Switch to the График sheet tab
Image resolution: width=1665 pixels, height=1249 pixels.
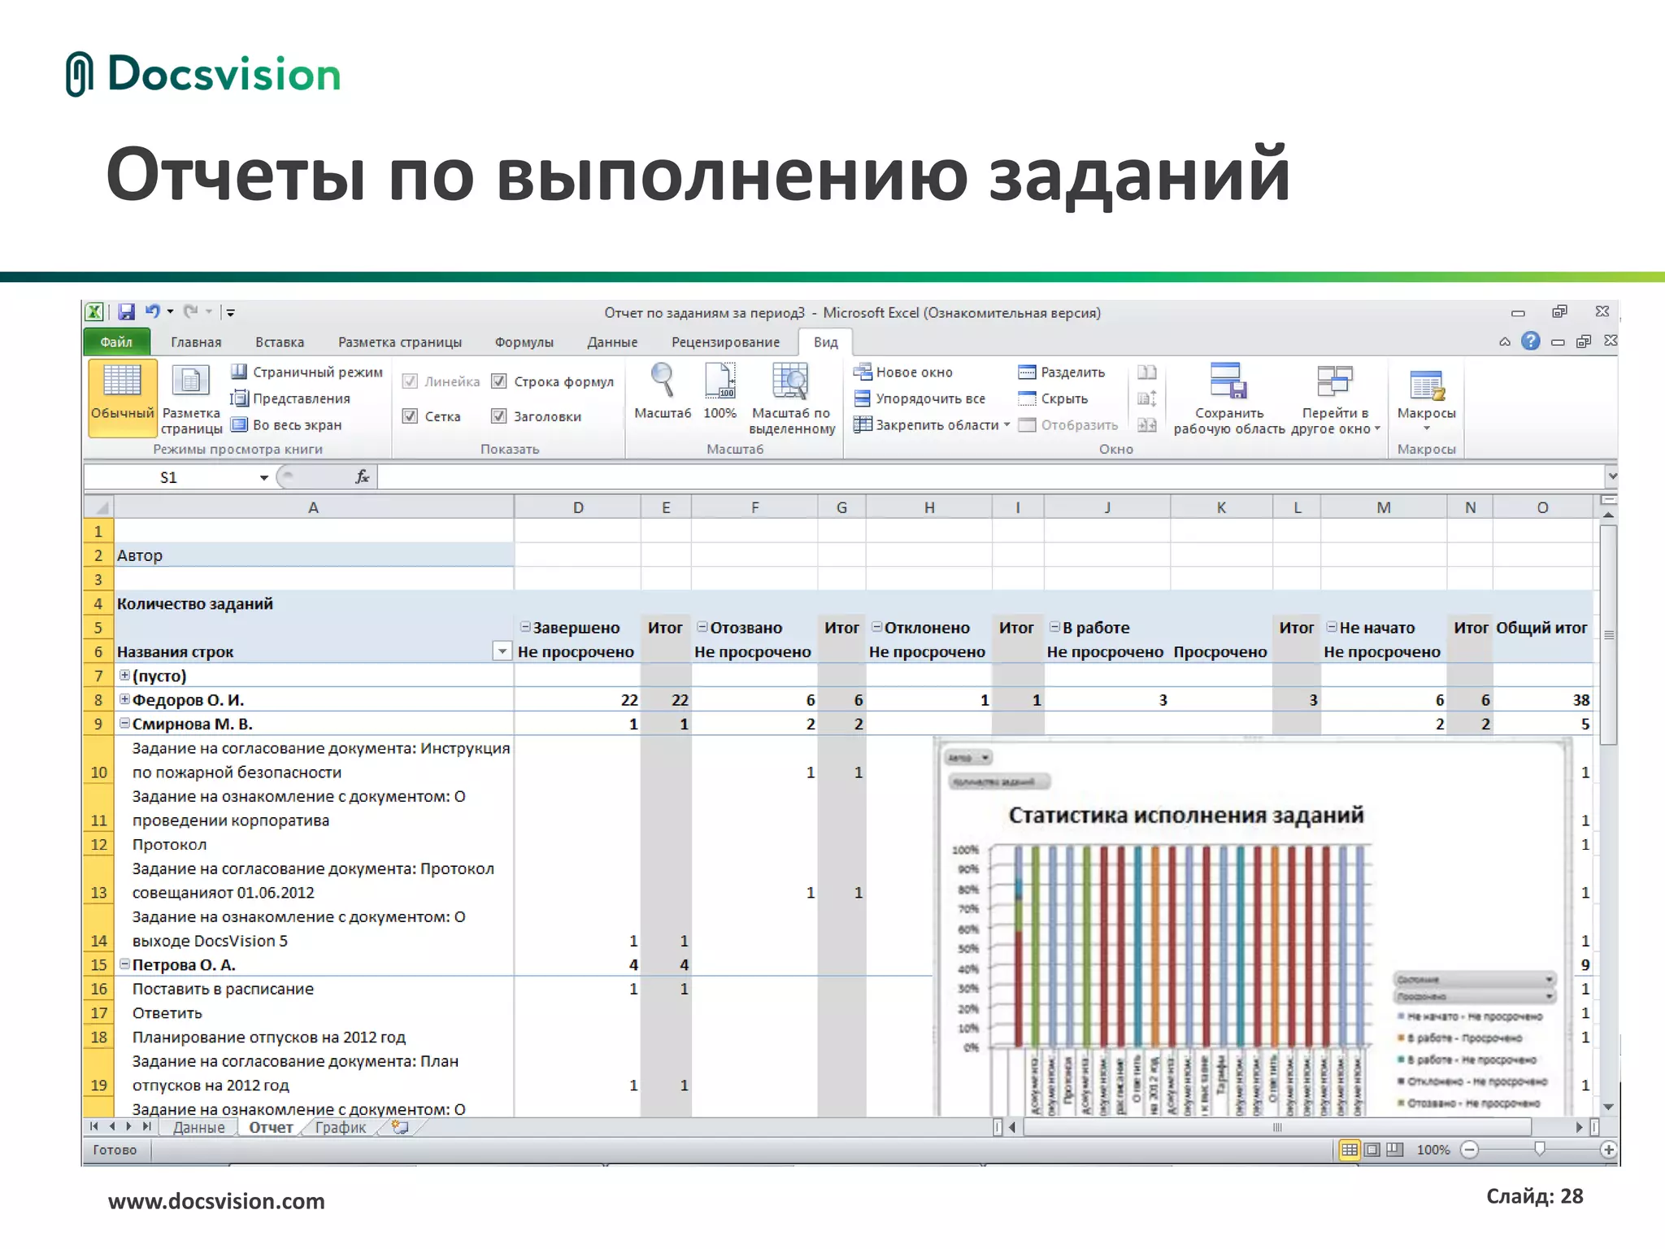pos(341,1127)
